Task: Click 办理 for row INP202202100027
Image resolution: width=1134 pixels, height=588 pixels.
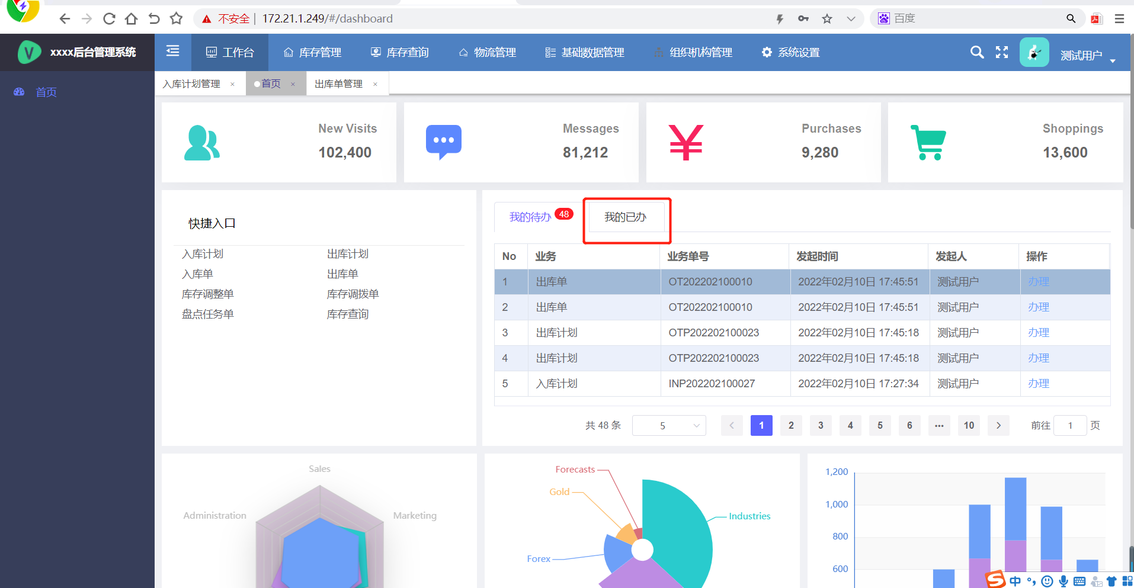Action: point(1039,384)
